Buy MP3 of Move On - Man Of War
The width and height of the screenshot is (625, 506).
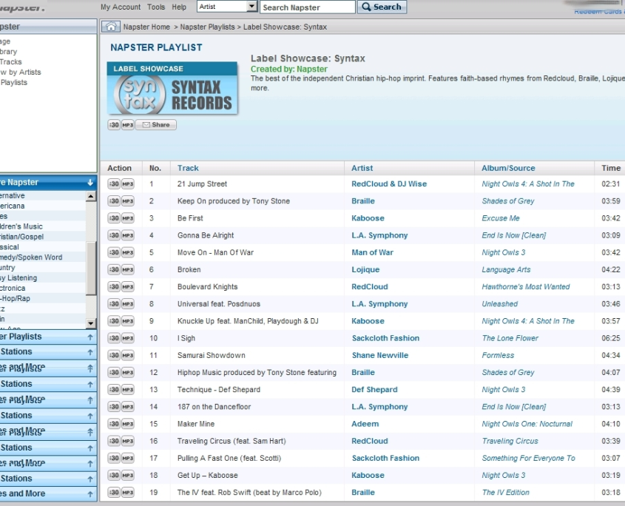coord(127,252)
